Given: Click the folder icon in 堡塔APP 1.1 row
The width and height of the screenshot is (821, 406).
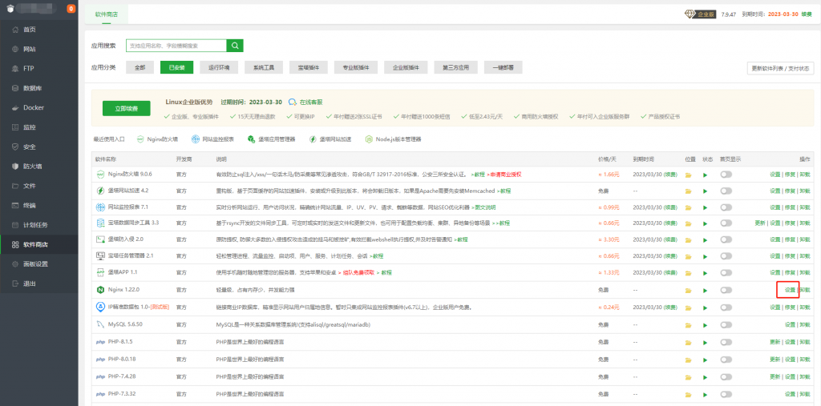Looking at the screenshot, I should [x=688, y=272].
